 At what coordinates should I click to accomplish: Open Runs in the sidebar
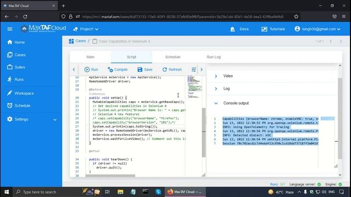coord(15,79)
